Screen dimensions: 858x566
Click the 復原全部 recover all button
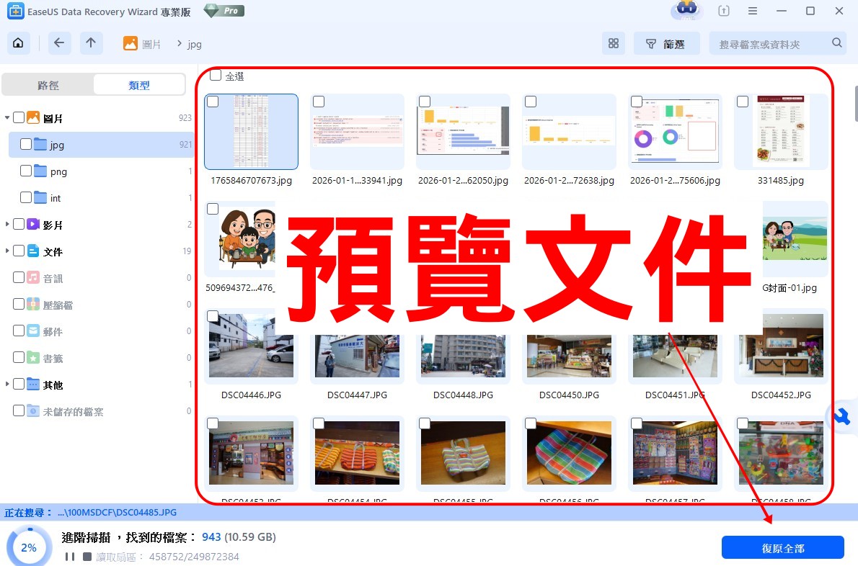[782, 548]
